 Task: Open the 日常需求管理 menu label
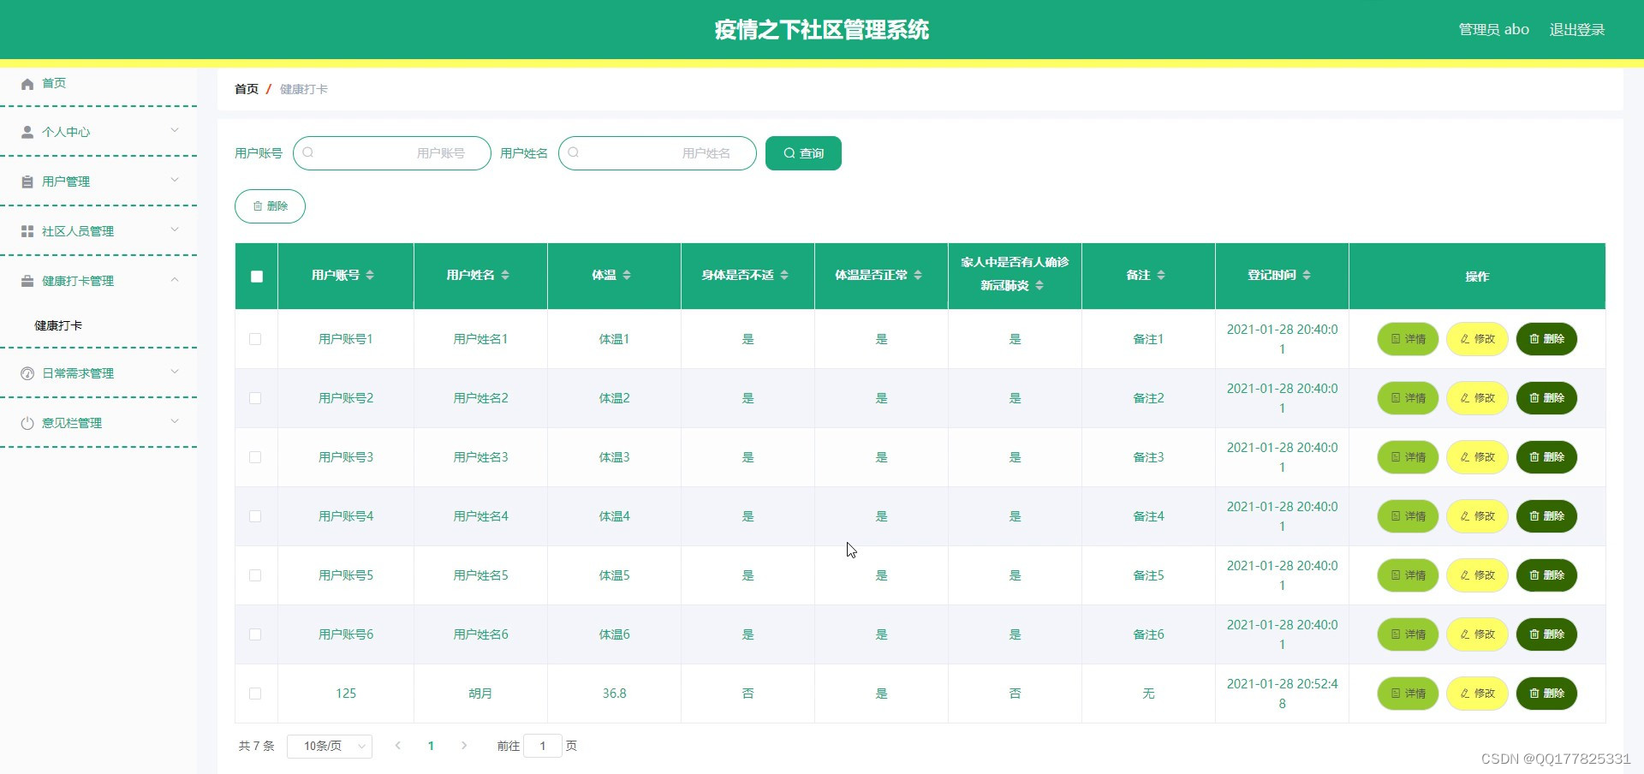click(78, 373)
